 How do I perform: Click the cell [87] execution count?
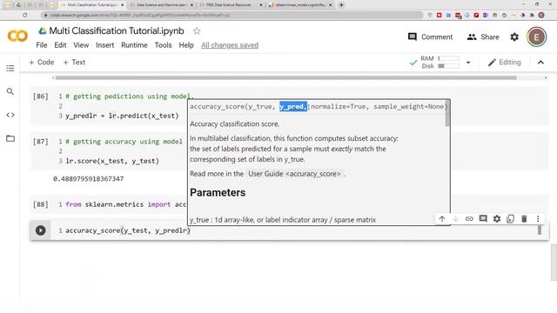[41, 142]
